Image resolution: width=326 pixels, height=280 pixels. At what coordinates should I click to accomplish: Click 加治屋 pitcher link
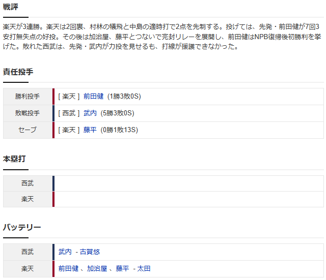(x=97, y=269)
